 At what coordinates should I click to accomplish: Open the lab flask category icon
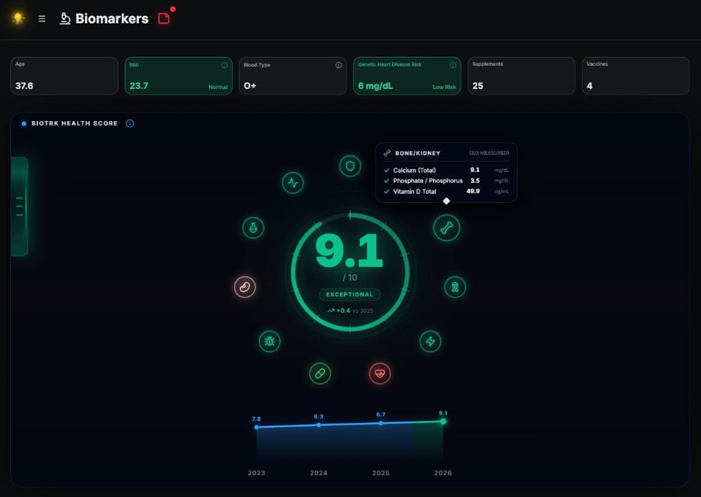pos(253,228)
